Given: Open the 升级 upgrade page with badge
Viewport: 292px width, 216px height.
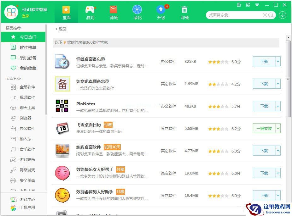Looking at the screenshot, I should coord(161,13).
